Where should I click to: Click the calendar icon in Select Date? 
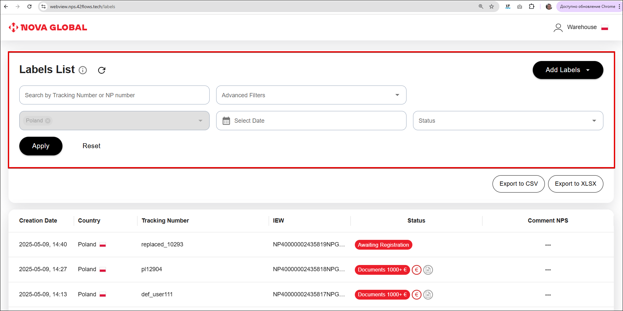tap(226, 121)
